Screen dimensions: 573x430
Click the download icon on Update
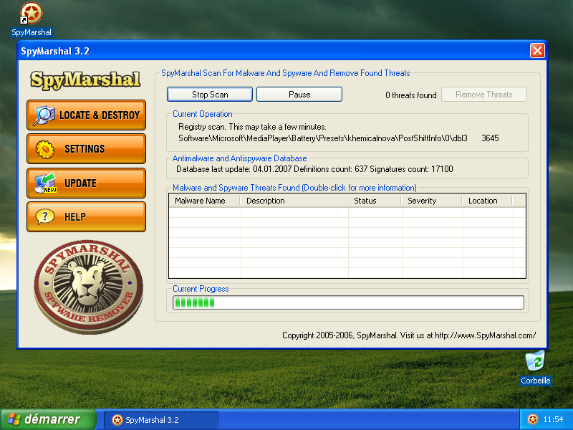point(45,183)
